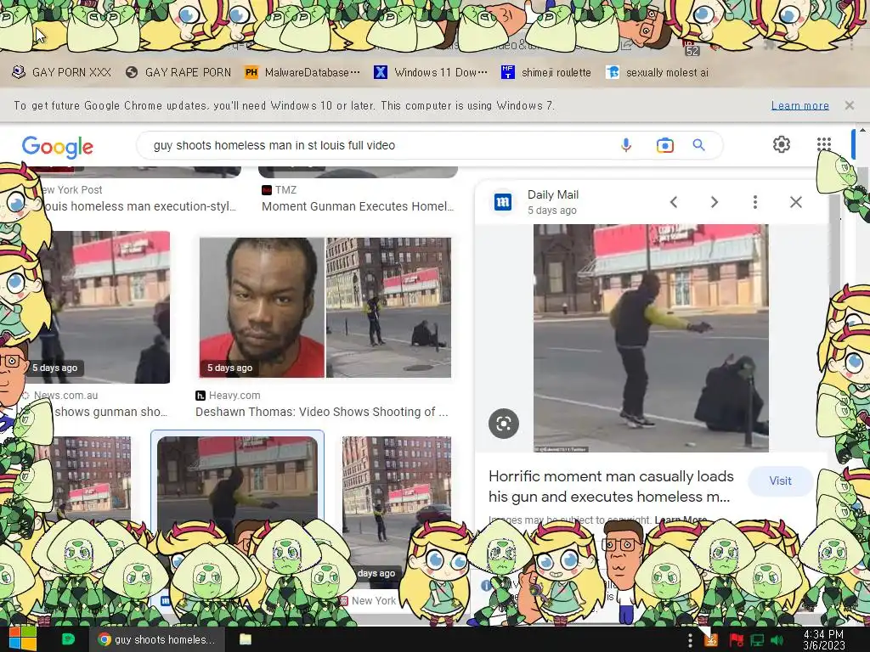Show previous image in preview panel
Viewport: 870px width, 652px height.
pos(674,202)
